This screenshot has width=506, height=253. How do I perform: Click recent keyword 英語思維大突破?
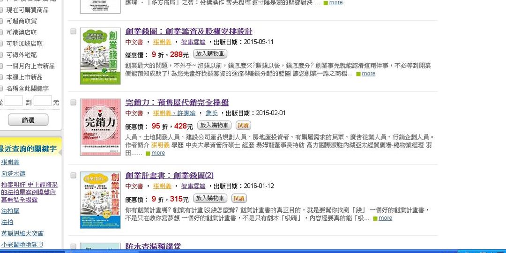22,233
